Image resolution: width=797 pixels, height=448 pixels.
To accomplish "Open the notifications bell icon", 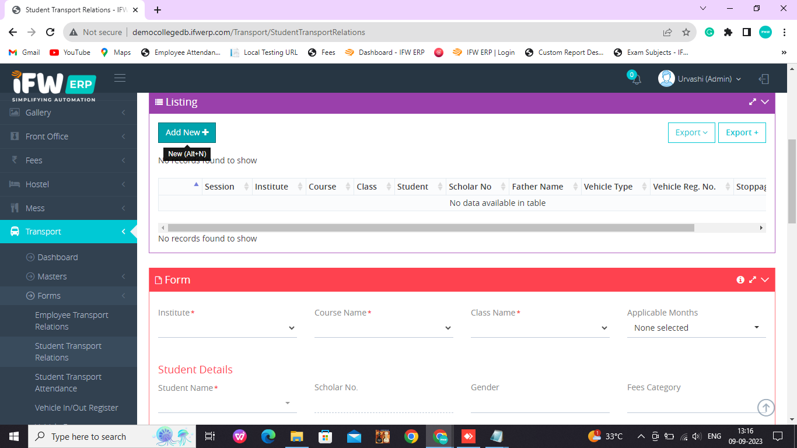I will click(636, 79).
